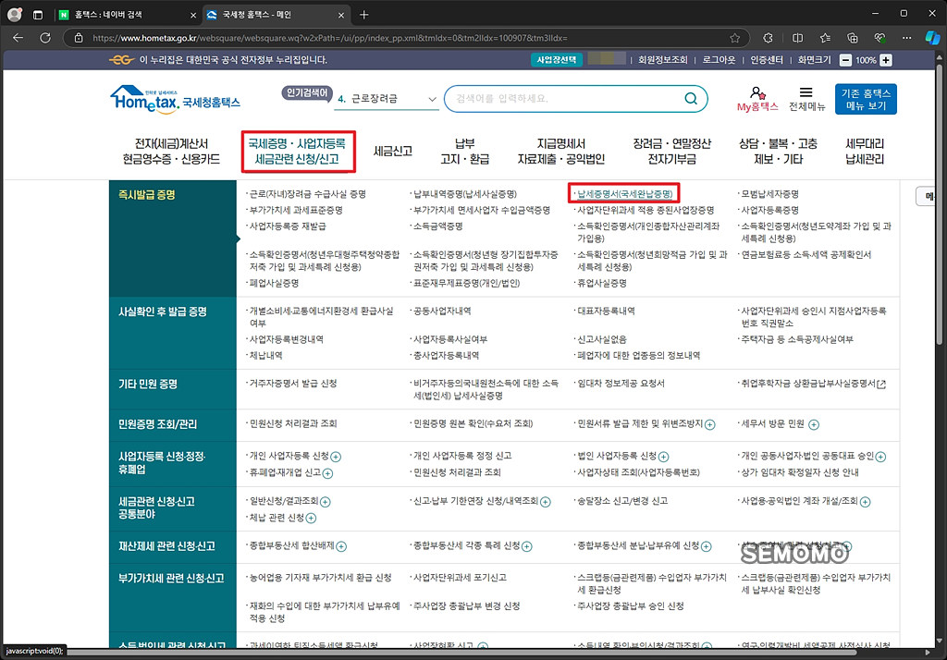Reload the page with refresh icon
The width and height of the screenshot is (947, 660).
pyautogui.click(x=45, y=38)
